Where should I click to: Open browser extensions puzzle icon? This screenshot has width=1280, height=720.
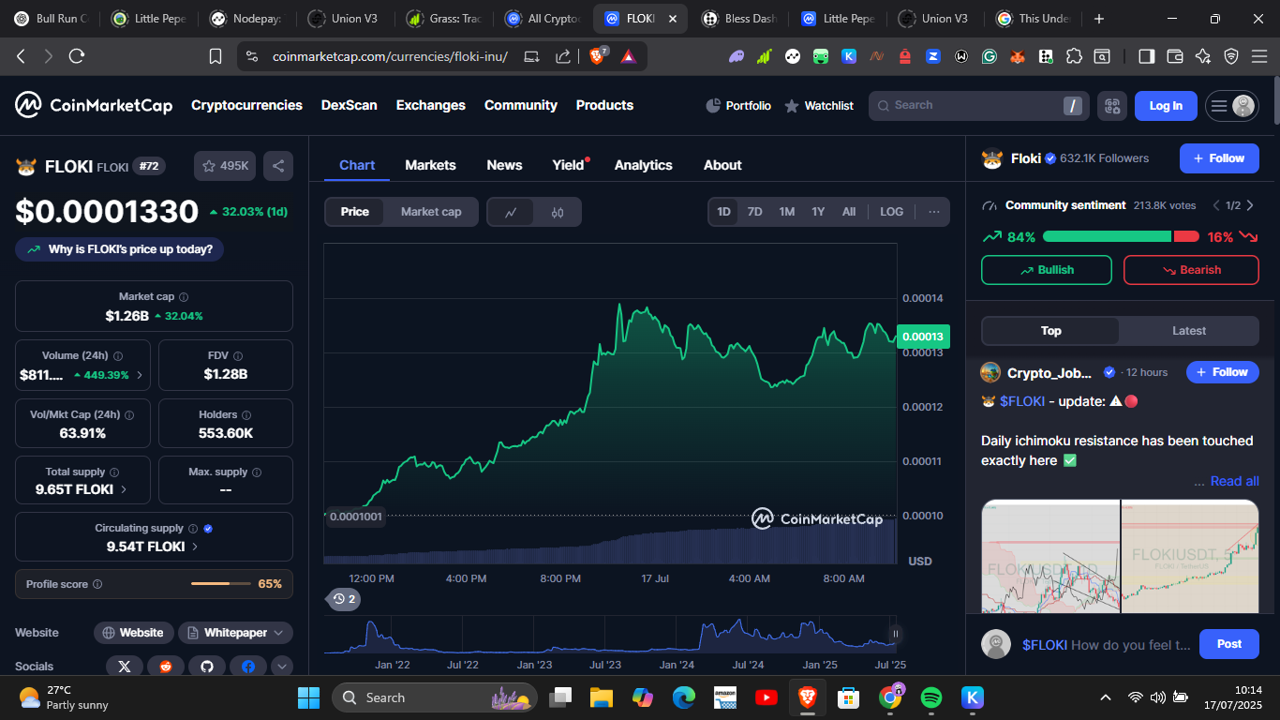click(1073, 56)
